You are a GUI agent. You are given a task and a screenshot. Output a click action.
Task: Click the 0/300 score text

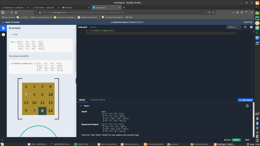[x=227, y=140]
